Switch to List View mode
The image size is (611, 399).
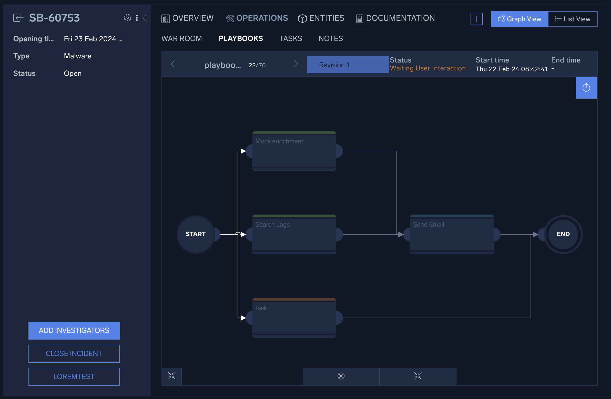coord(573,19)
